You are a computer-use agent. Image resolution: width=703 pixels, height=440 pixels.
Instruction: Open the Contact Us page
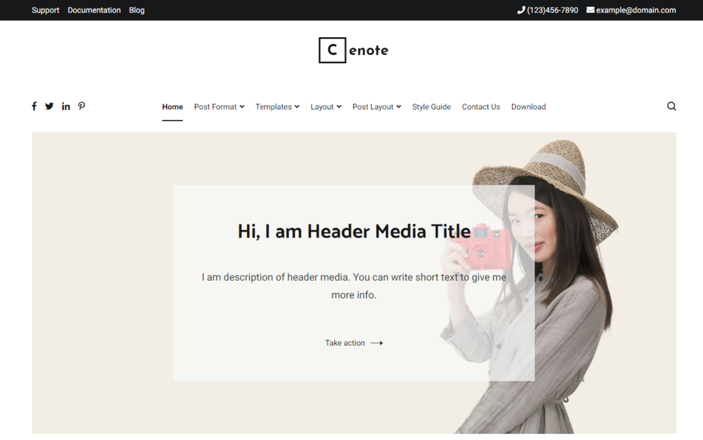(481, 107)
